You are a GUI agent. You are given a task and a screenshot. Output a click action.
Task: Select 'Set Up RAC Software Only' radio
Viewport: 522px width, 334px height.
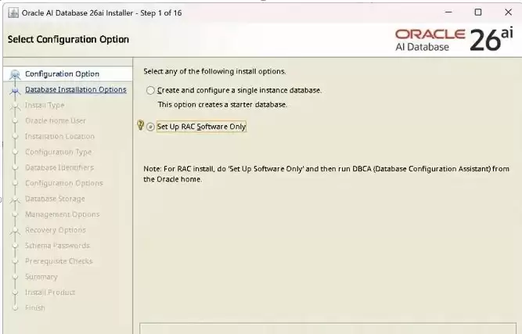[x=150, y=127]
